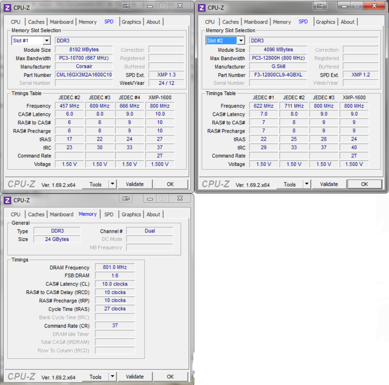Image resolution: width=389 pixels, height=385 pixels.
Task: Click Part Number field F3-12800CL9-4GBXL
Action: (278, 75)
